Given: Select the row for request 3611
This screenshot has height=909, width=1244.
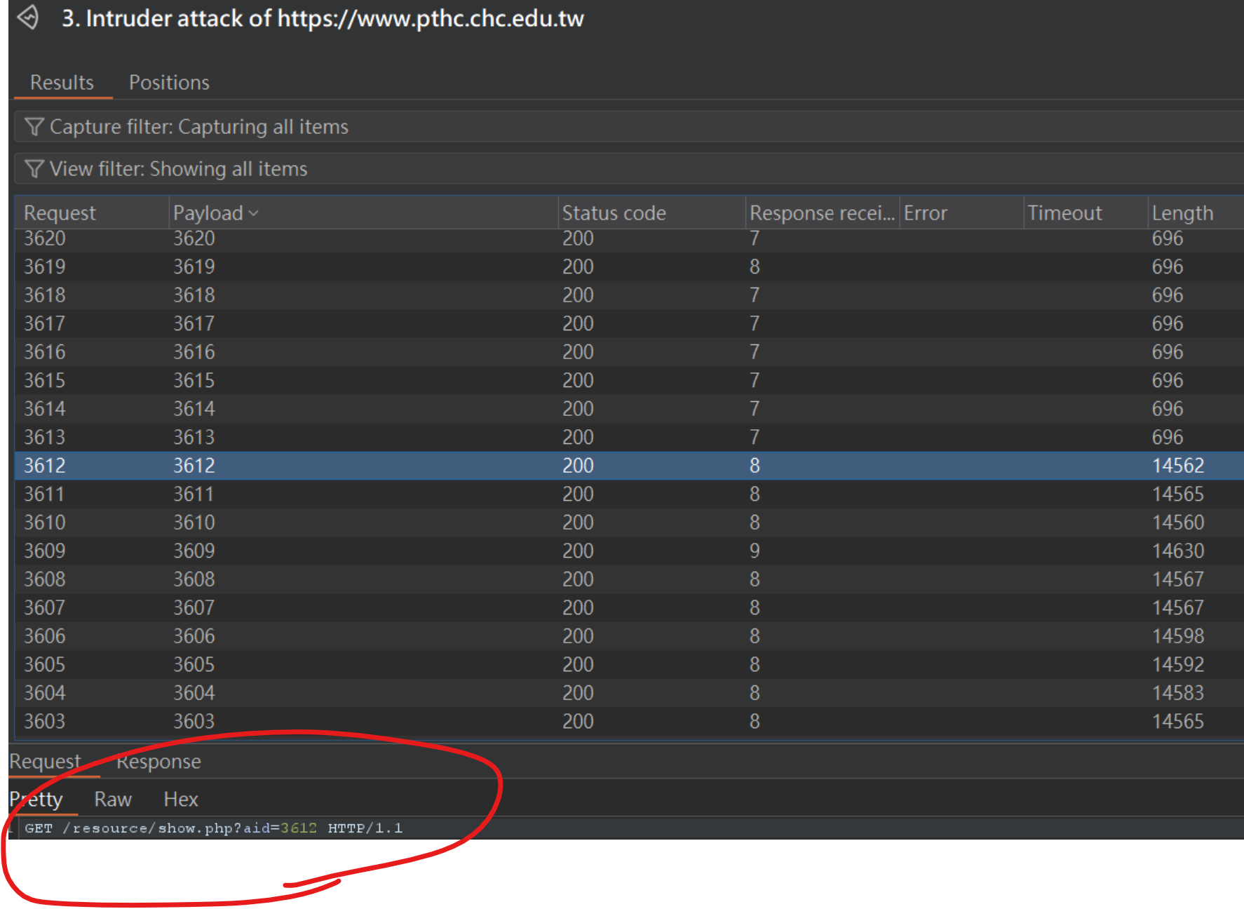Looking at the screenshot, I should (x=629, y=494).
